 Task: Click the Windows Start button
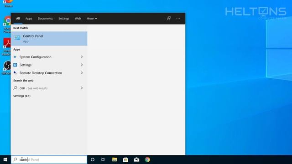point(5,159)
